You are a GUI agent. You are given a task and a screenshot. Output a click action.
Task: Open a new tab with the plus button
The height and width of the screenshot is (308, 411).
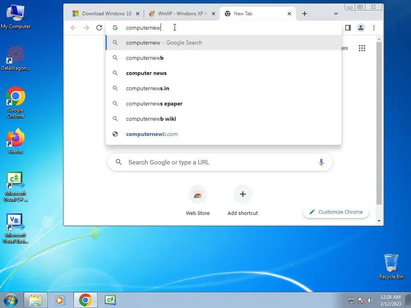click(x=305, y=14)
